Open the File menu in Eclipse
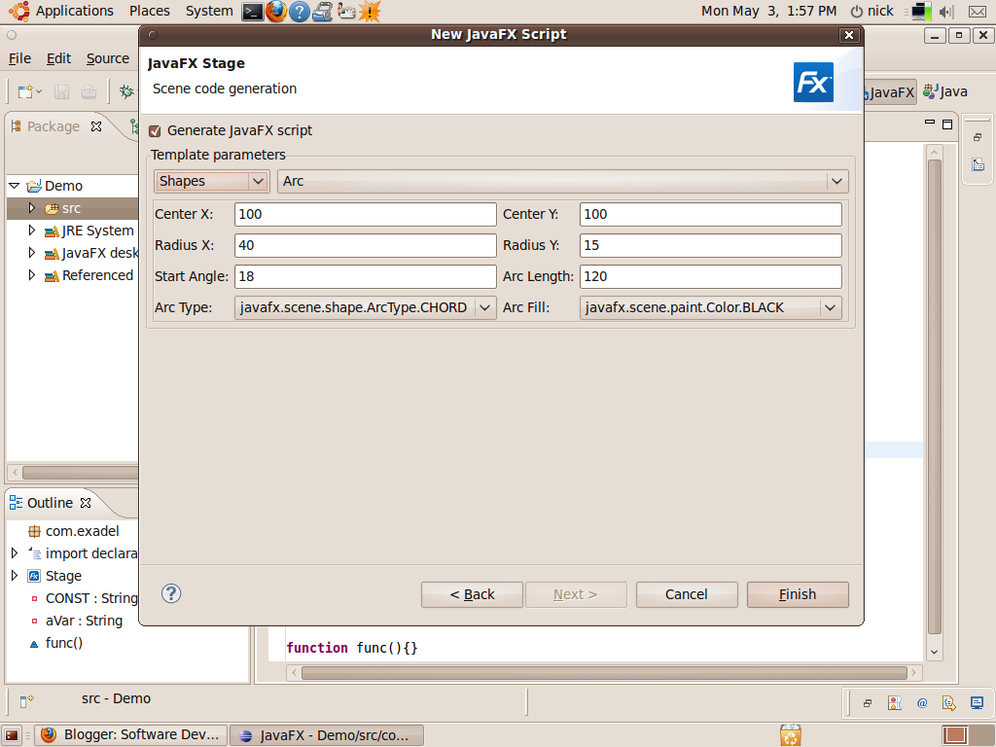 pyautogui.click(x=19, y=58)
